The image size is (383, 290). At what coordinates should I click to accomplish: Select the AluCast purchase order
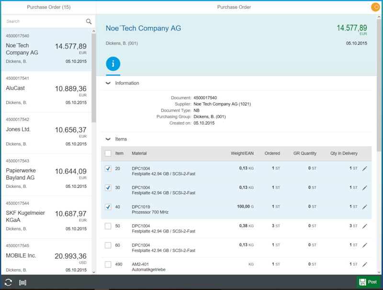tap(46, 92)
